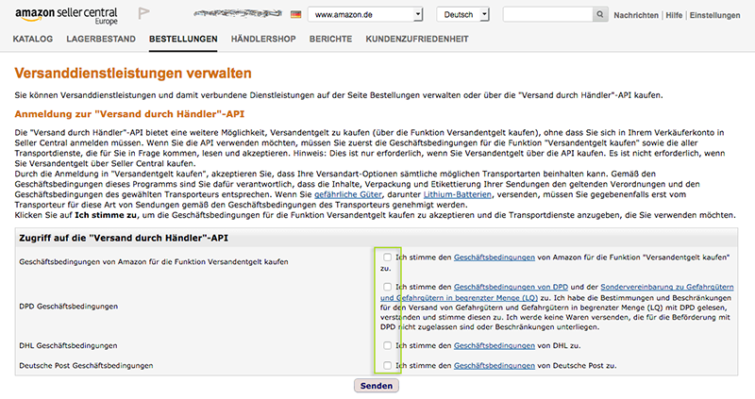This screenshot has height=399, width=755.
Task: Tick the DPD Geschäftsbedingungen checkbox
Action: coord(387,287)
